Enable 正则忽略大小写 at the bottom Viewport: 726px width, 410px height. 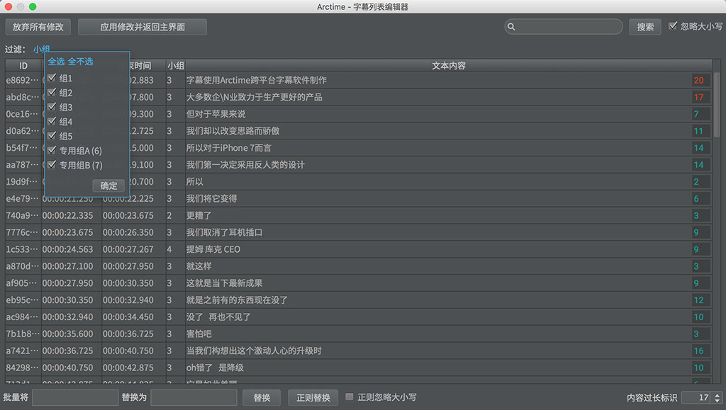point(348,397)
